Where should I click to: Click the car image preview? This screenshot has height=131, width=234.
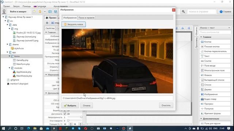pyautogui.click(x=117, y=61)
